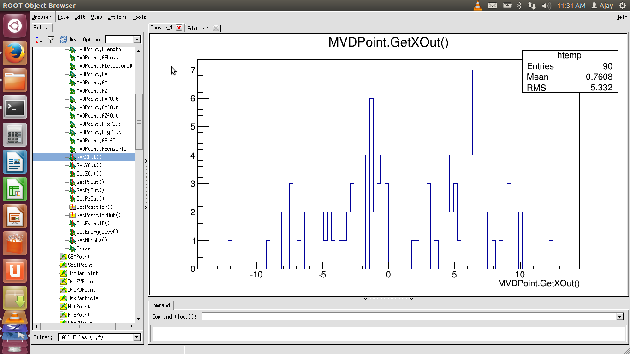Switch to the Editor 1 tab
This screenshot has width=630, height=354.
[198, 28]
